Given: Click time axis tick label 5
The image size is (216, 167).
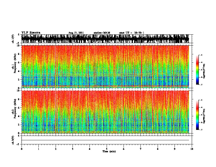Looking at the screenshot, I should coord(107,149).
